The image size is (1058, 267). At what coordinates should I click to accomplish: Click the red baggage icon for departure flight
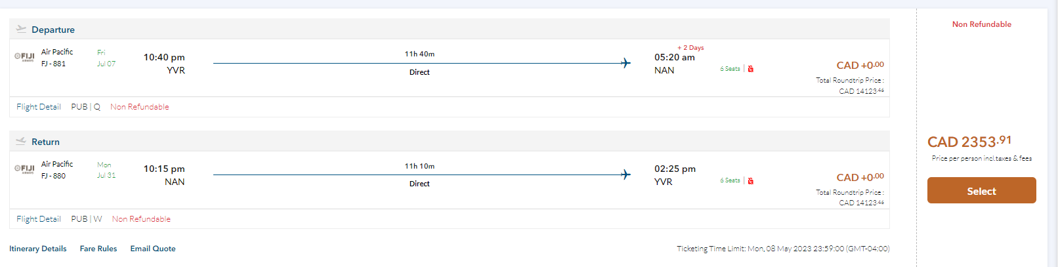click(751, 69)
